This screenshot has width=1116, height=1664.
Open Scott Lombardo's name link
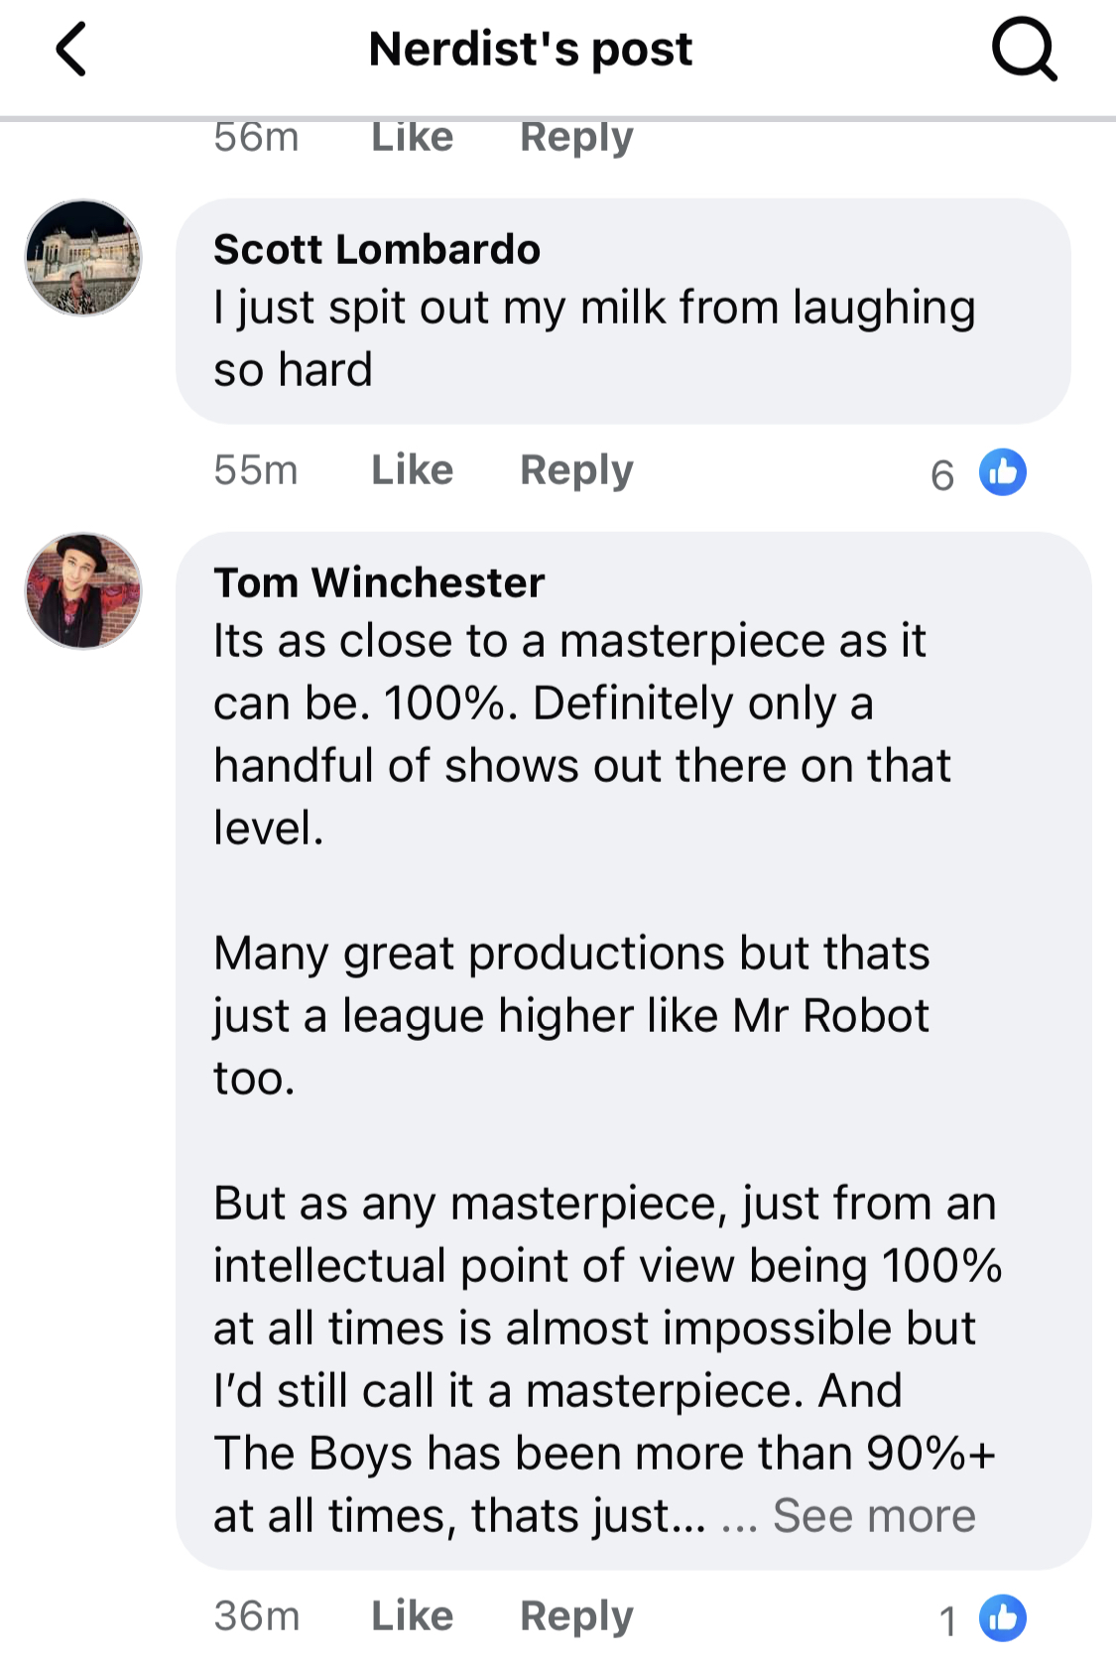pyautogui.click(x=377, y=250)
